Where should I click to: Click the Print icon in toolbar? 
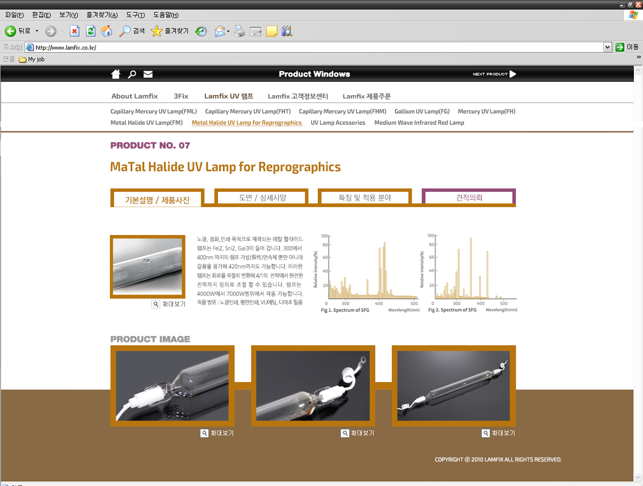point(240,31)
